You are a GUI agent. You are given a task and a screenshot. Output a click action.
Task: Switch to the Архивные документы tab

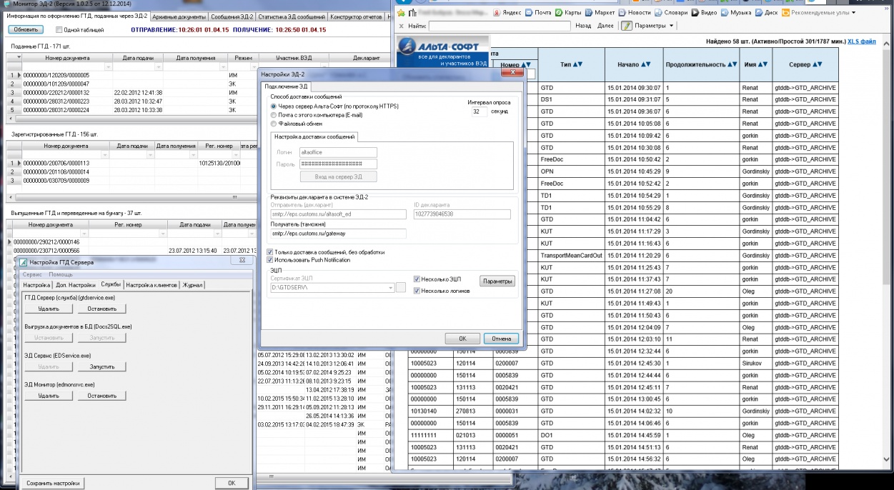179,16
